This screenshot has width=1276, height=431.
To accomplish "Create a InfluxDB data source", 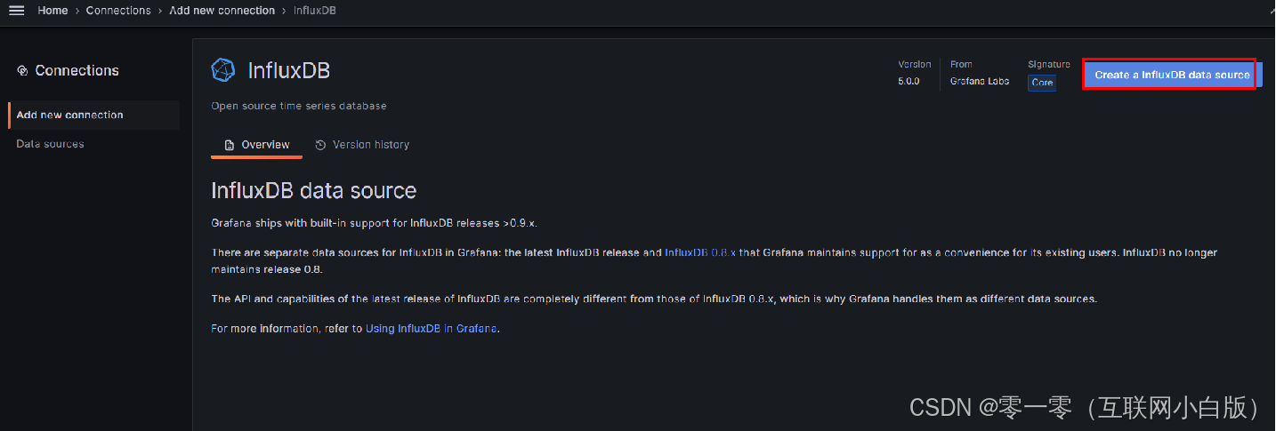I will coord(1172,75).
